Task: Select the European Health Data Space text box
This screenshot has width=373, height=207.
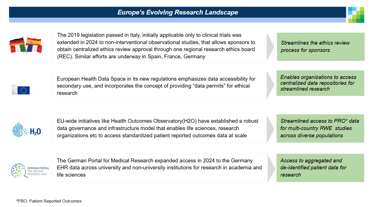Action: coord(159,86)
